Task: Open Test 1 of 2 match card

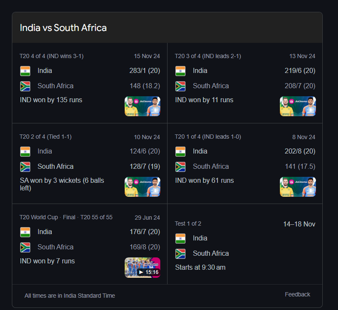Action: point(245,244)
